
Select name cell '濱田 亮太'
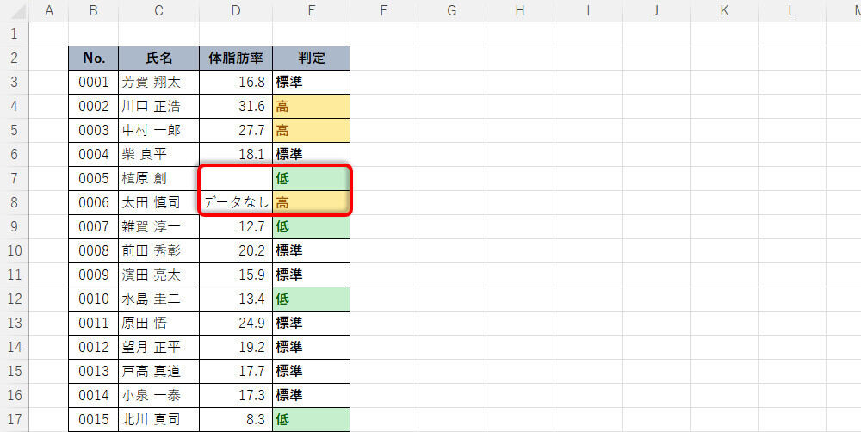pos(158,275)
